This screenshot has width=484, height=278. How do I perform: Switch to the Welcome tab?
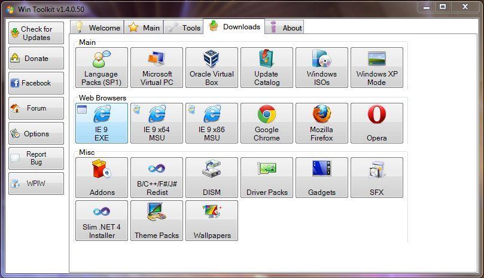pyautogui.click(x=97, y=27)
